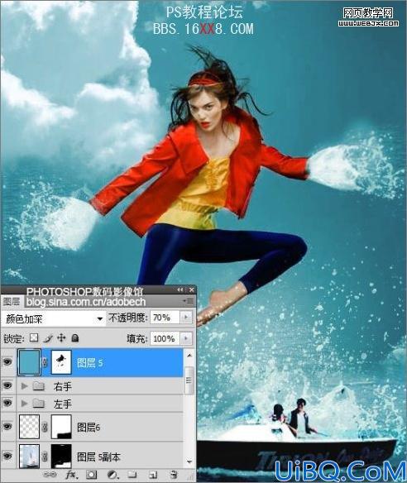Select the mask thumbnail of 图层6
This screenshot has width=407, height=483.
click(x=61, y=427)
